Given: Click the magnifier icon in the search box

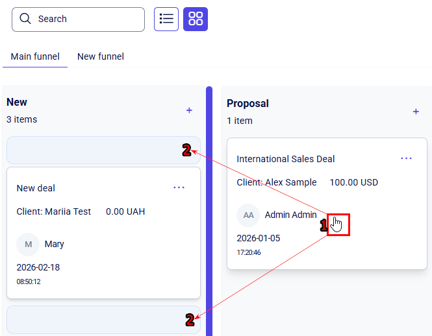Looking at the screenshot, I should coord(25,19).
